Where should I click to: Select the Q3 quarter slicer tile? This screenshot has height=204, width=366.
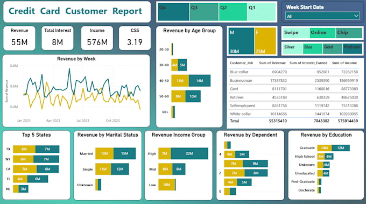pyautogui.click(x=204, y=12)
